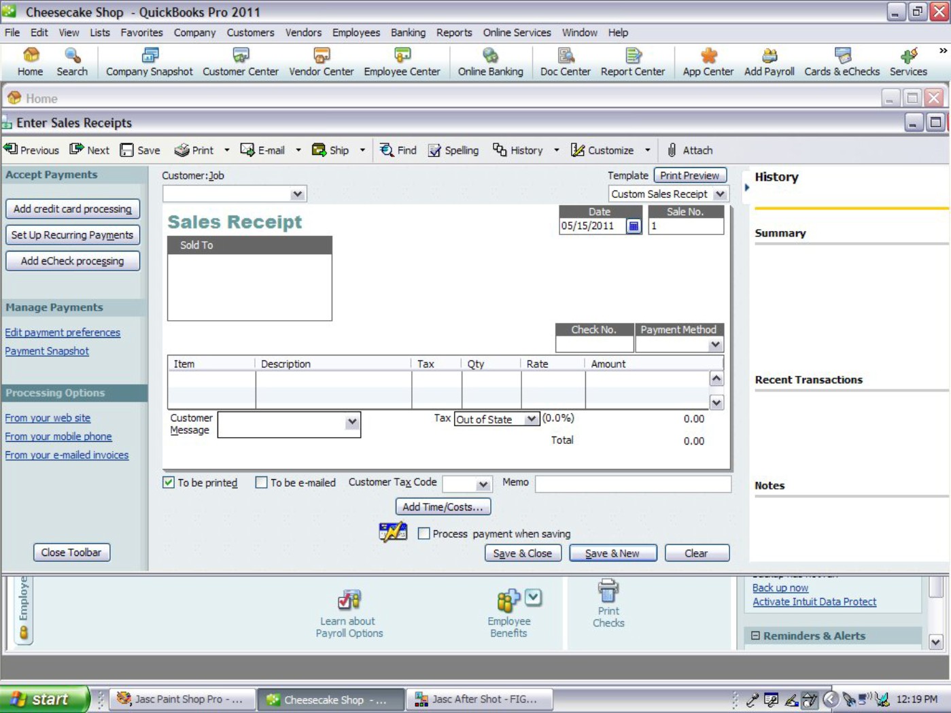The height and width of the screenshot is (713, 951).
Task: Click the Add Payroll icon
Action: (769, 62)
